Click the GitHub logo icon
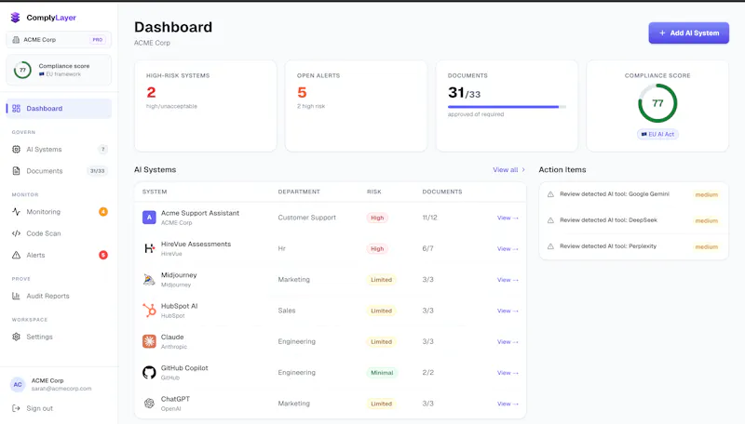Viewport: 745px width, 424px height. point(149,373)
